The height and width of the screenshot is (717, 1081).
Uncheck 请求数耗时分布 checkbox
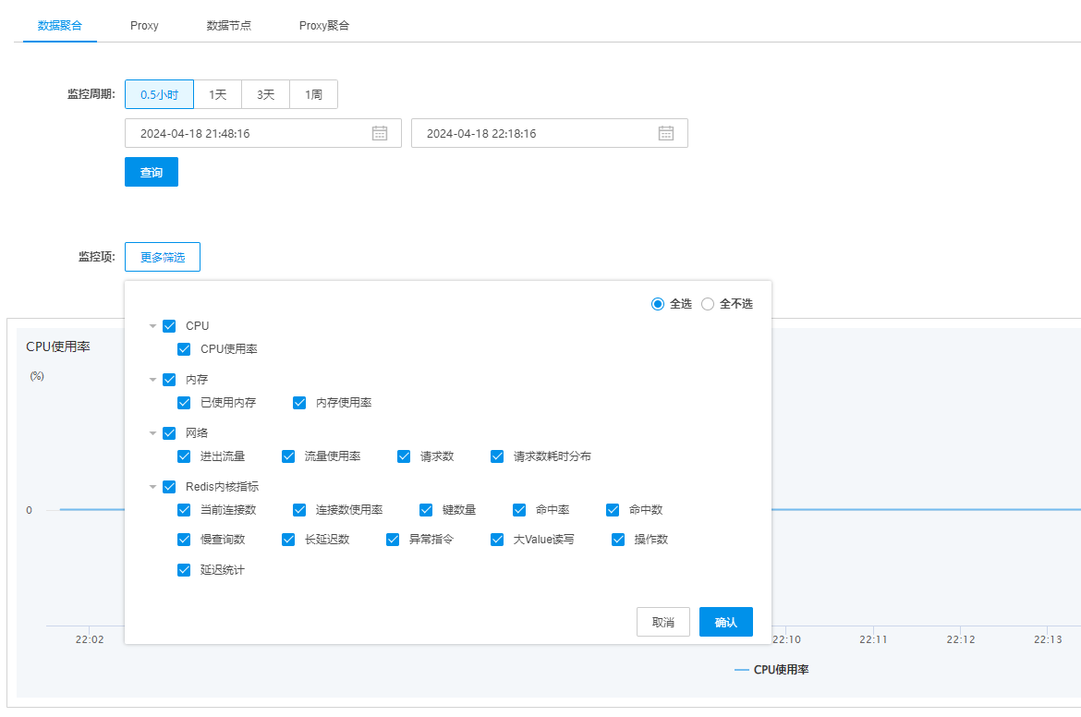pyautogui.click(x=497, y=456)
